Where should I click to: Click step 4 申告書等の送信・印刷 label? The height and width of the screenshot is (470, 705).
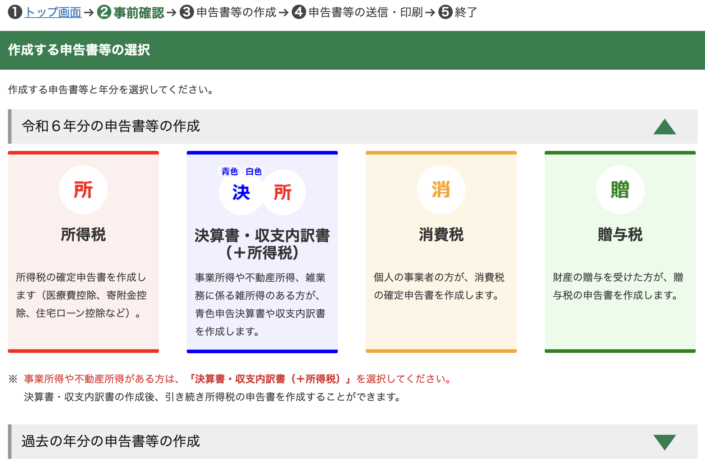point(366,13)
